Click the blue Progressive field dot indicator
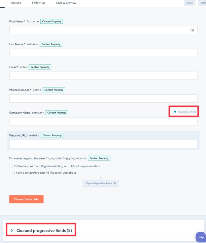 [175, 112]
